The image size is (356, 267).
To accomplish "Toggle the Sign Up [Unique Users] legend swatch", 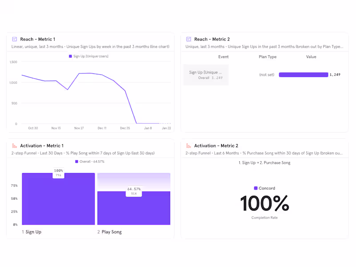I will pyautogui.click(x=70, y=57).
